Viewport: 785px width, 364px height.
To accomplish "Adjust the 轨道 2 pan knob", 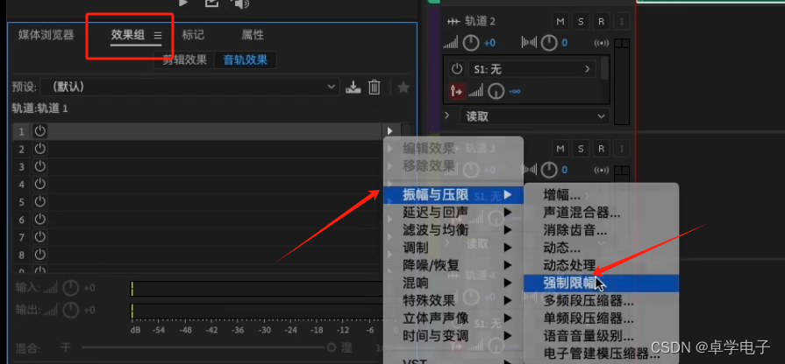I will coord(549,43).
